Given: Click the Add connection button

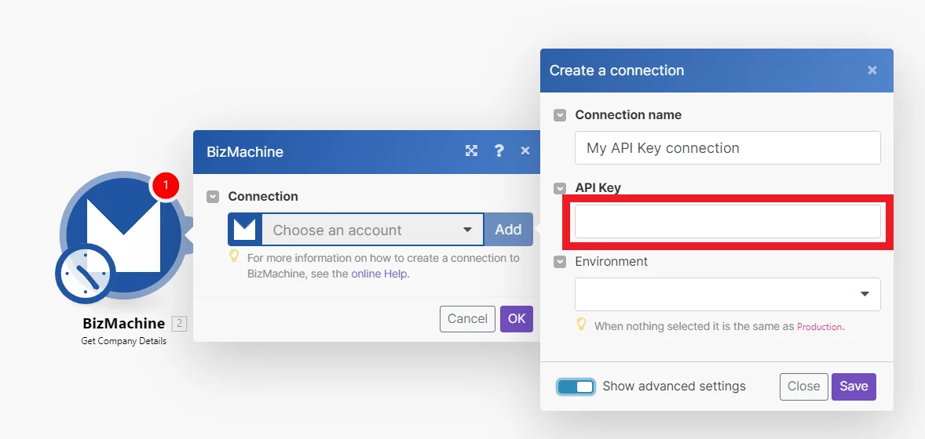Looking at the screenshot, I should point(508,229).
